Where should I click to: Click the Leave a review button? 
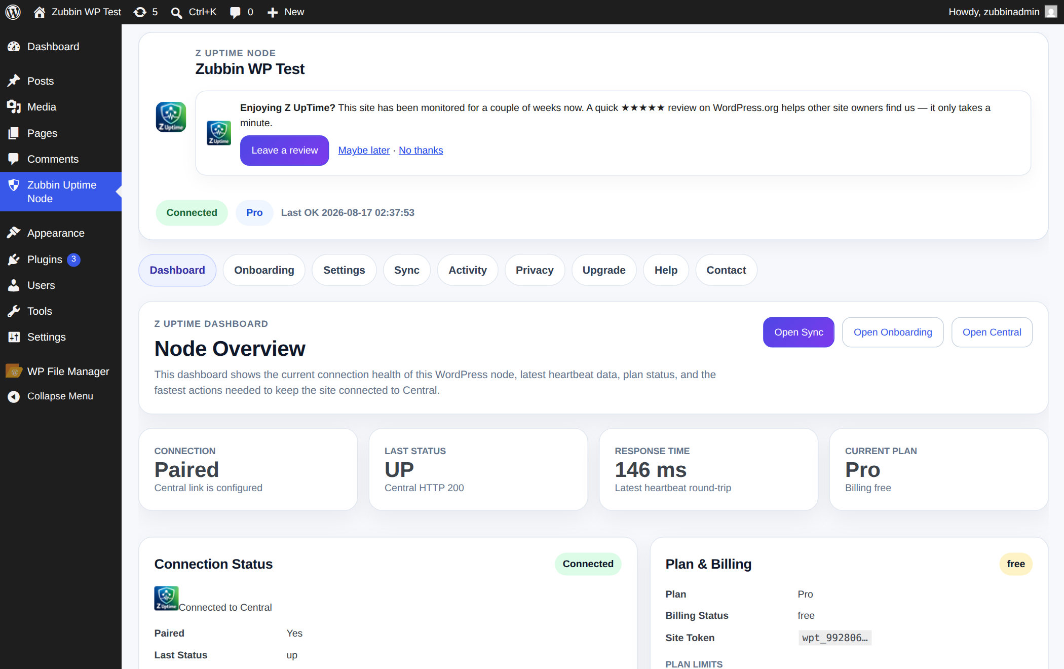pos(285,151)
